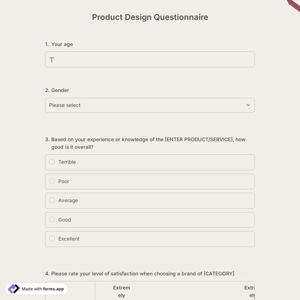This screenshot has height=300, width=300.
Task: Click the blank top-left satisfaction table cell
Action: [x=70, y=291]
